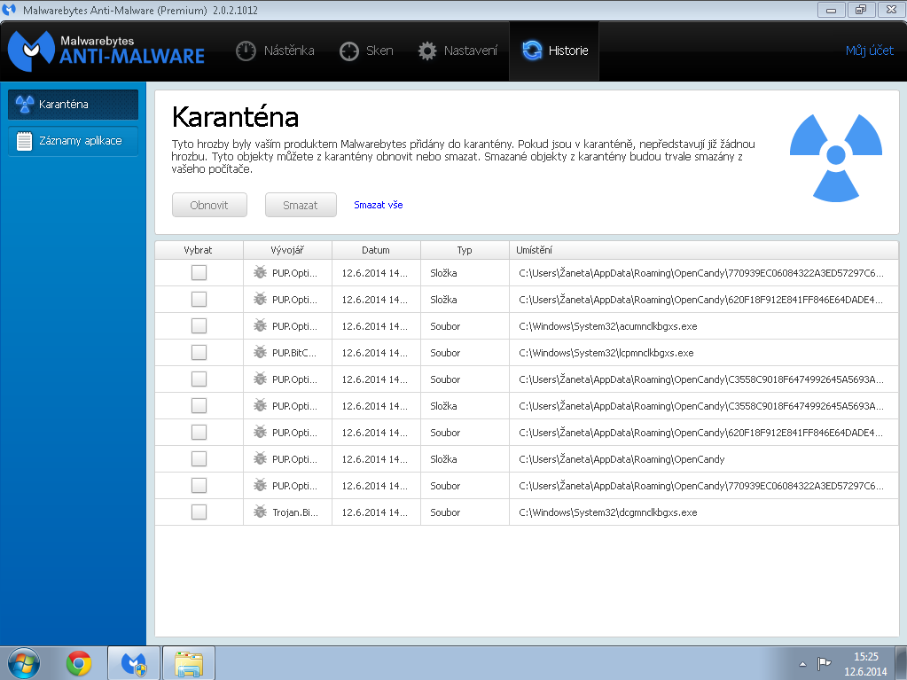Check the box for the acumnclkbgxs.exe row
This screenshot has height=680, width=907.
(199, 326)
